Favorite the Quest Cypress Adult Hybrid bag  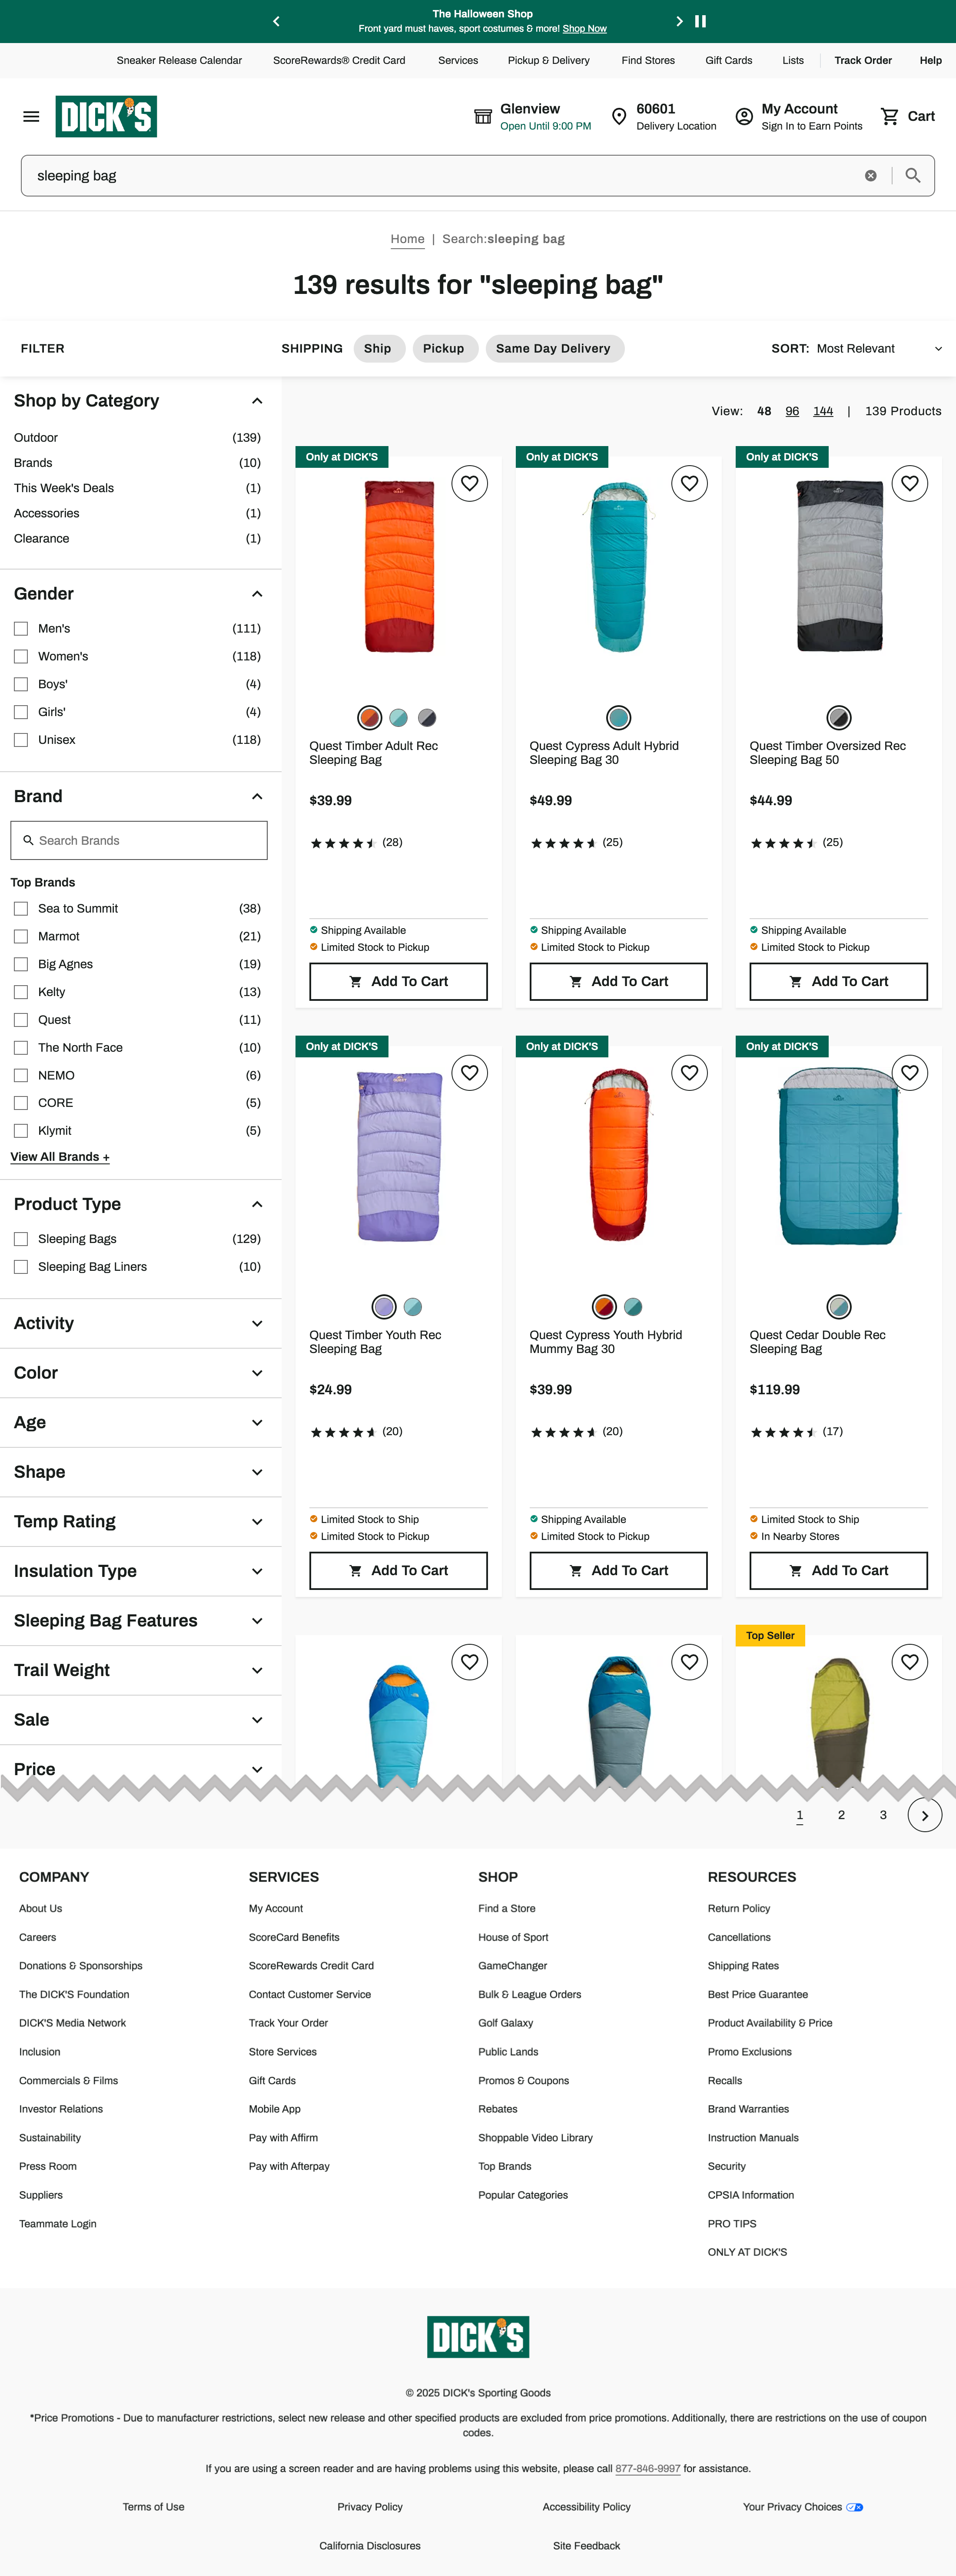(689, 484)
